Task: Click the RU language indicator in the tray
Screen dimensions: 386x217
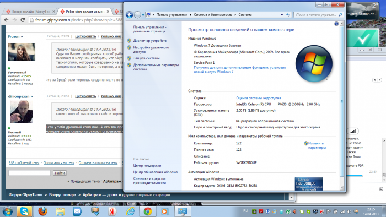Action: click(245, 211)
